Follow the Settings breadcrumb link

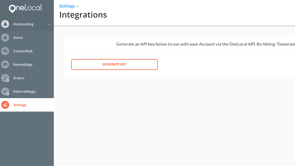[x=67, y=6]
